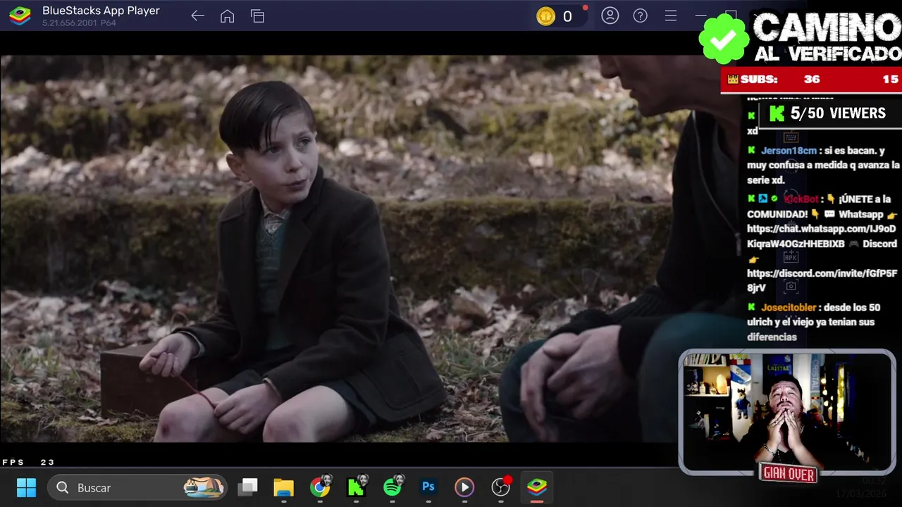Go back with the BlueStacks back arrow

[x=197, y=16]
